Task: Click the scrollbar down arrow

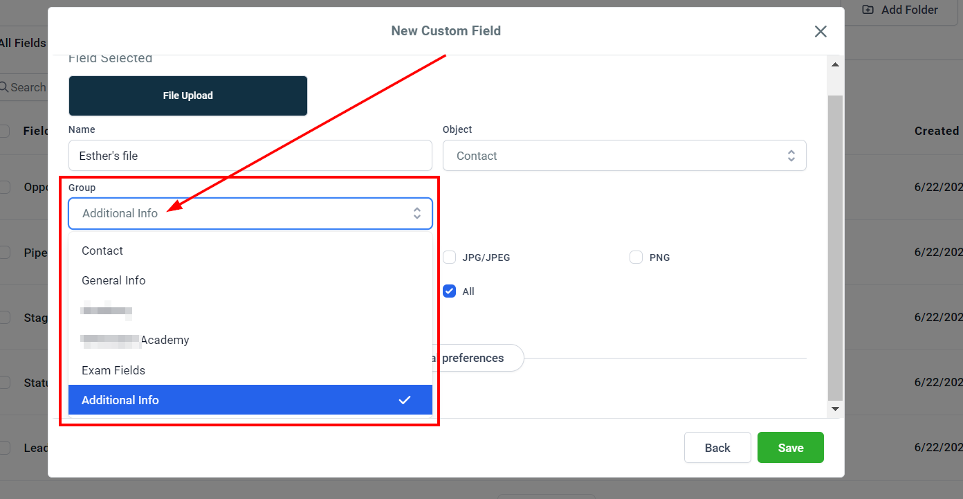Action: [835, 410]
